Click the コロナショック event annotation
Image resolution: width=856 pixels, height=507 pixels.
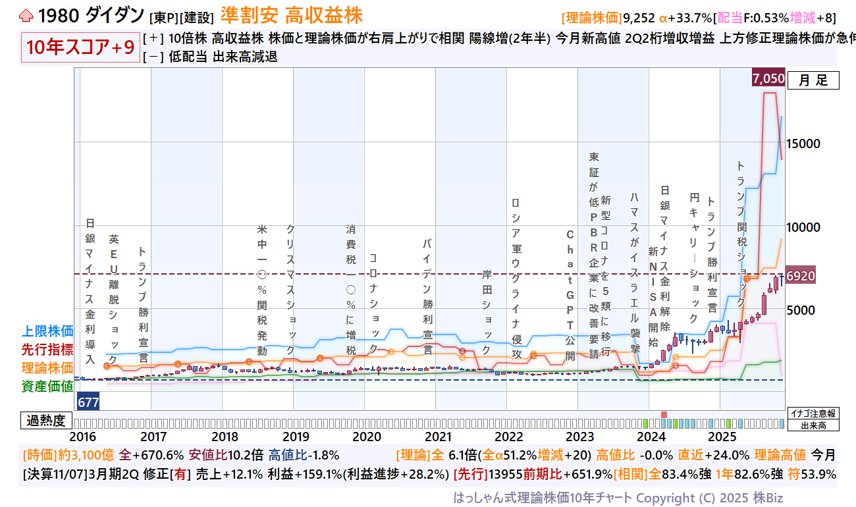373,304
